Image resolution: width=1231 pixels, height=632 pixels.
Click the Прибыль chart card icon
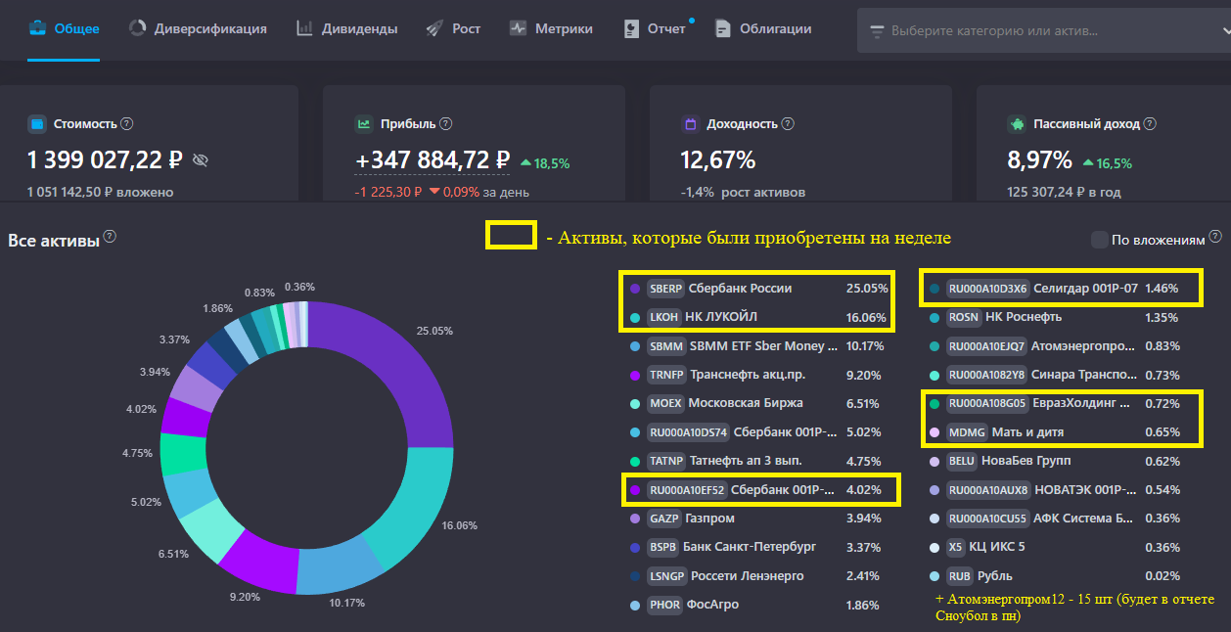pyautogui.click(x=363, y=124)
